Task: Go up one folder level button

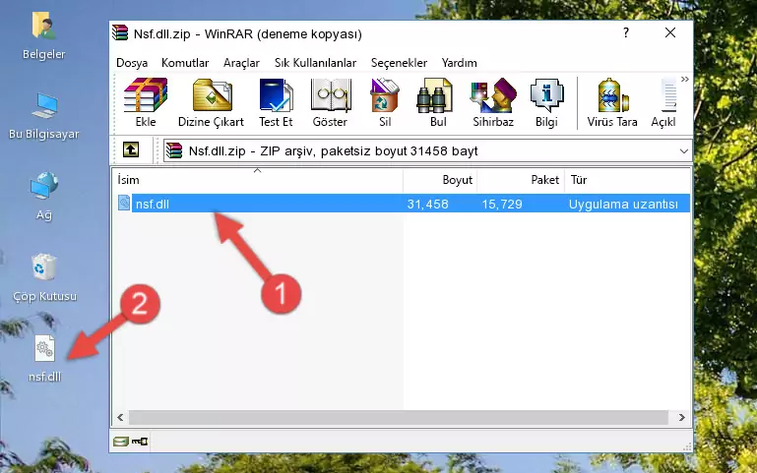Action: point(131,149)
